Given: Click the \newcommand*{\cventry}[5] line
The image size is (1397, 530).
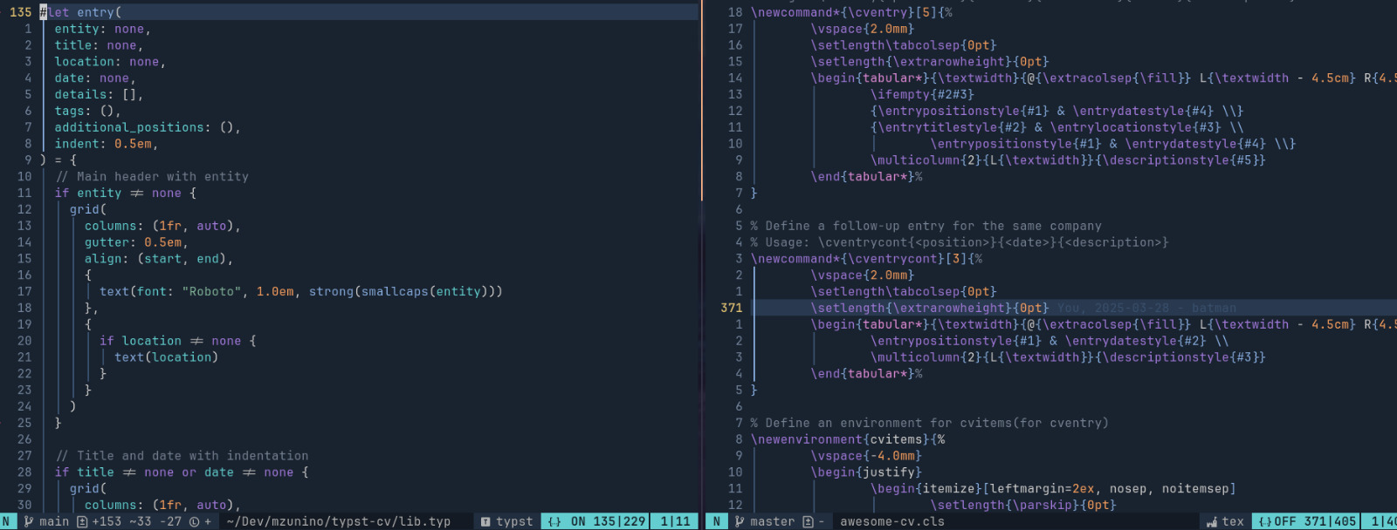Looking at the screenshot, I should point(851,12).
